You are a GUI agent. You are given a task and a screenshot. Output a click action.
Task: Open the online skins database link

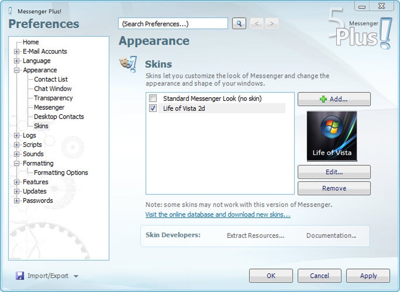pyautogui.click(x=218, y=215)
